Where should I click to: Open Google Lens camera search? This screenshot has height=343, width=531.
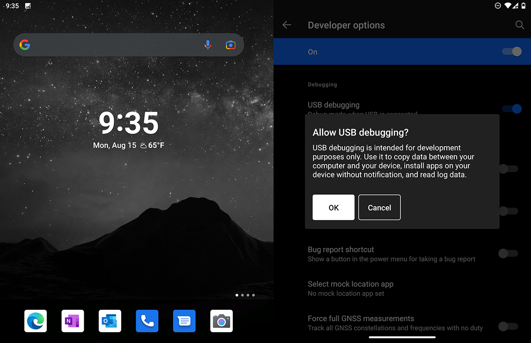click(231, 45)
